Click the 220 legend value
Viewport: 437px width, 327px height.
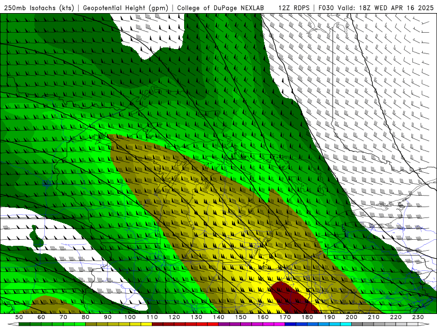(x=395, y=317)
